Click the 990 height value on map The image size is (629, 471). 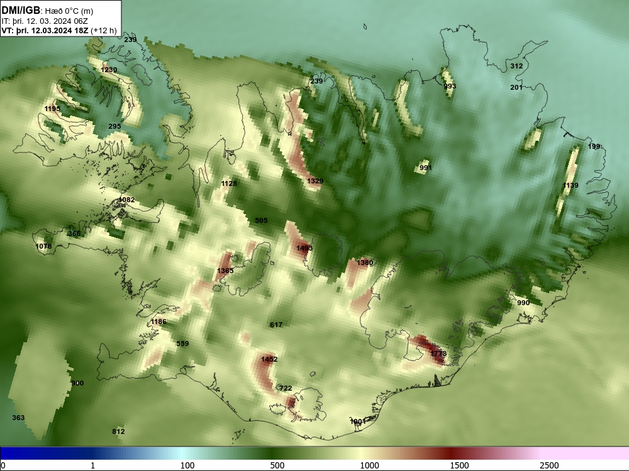point(523,303)
